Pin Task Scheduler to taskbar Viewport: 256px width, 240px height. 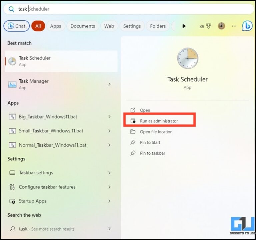coord(152,153)
